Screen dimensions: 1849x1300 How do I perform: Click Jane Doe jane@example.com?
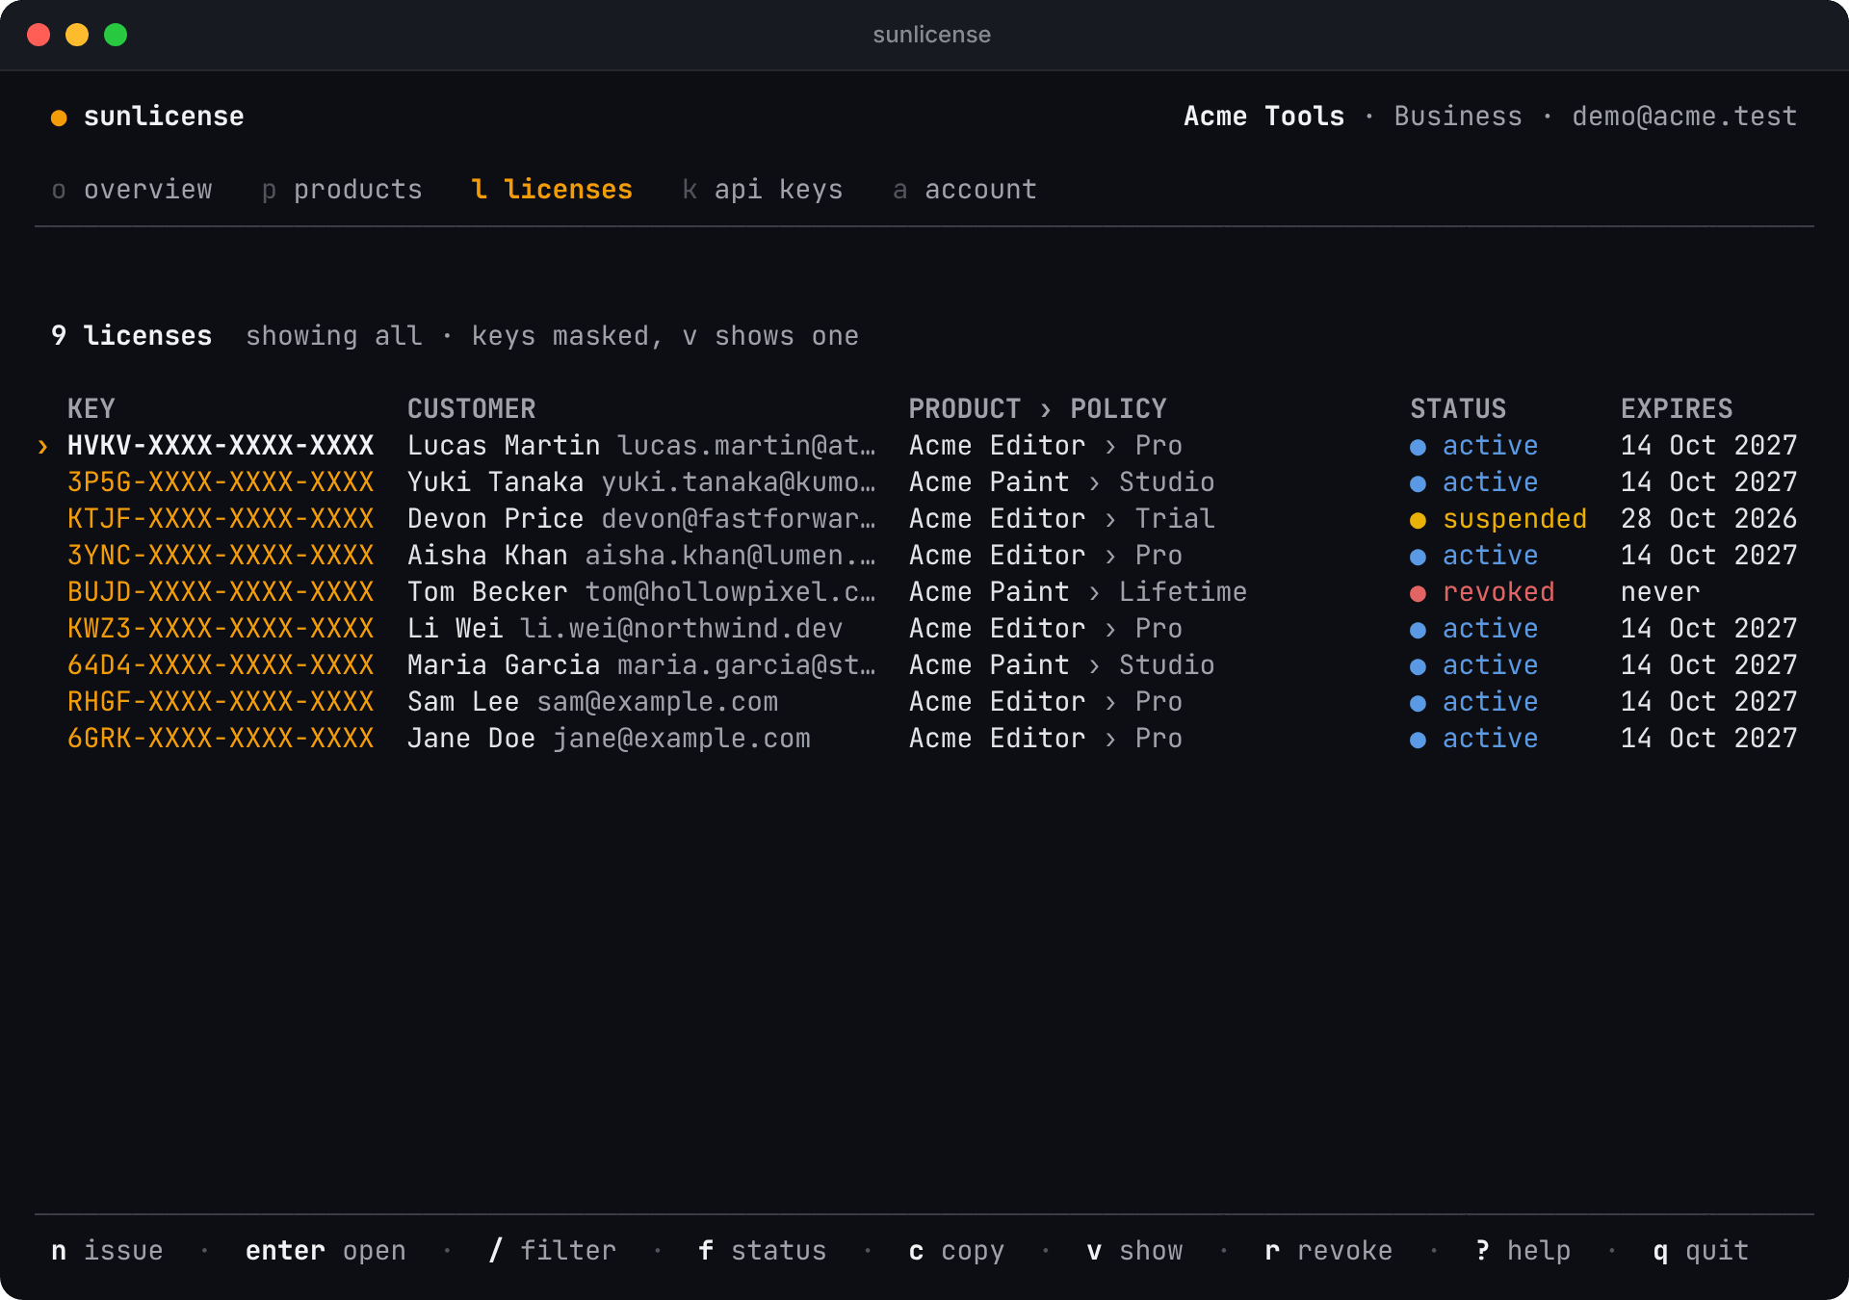tap(609, 739)
